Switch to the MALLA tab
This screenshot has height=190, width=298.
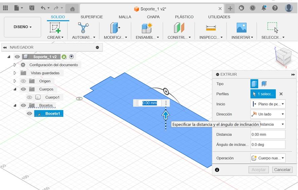(125, 17)
